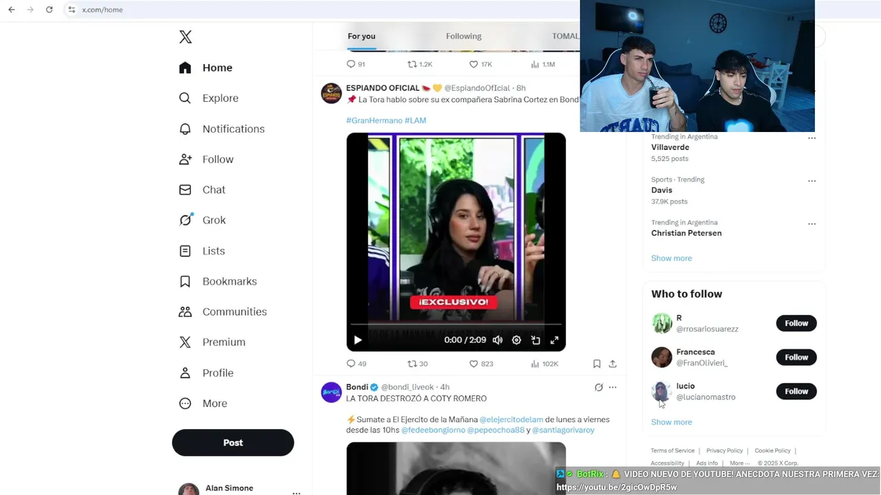
Task: Open Grok in sidebar
Action: point(202,220)
